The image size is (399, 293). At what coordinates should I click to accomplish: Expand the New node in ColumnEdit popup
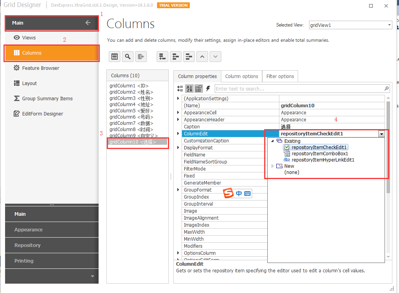[x=272, y=166]
